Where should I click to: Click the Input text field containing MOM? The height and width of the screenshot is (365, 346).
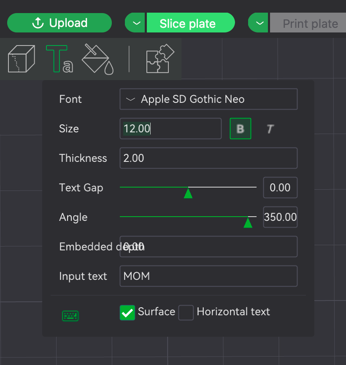(208, 276)
